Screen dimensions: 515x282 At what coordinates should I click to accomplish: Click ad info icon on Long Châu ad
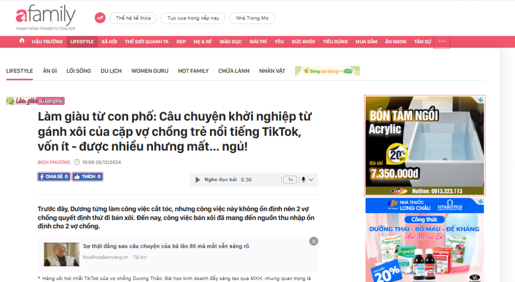click(x=480, y=201)
